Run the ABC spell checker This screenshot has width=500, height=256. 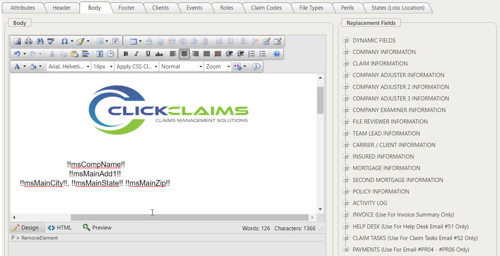tap(51, 41)
